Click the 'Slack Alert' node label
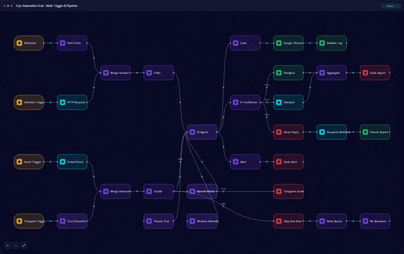This screenshot has height=254, width=404. coord(290,162)
